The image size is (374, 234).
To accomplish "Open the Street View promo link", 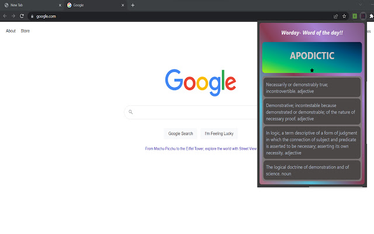I will coord(201,149).
